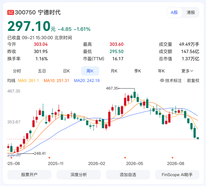Click the red SZ market badge
Screen dimensions: 206x186
click(x=11, y=13)
